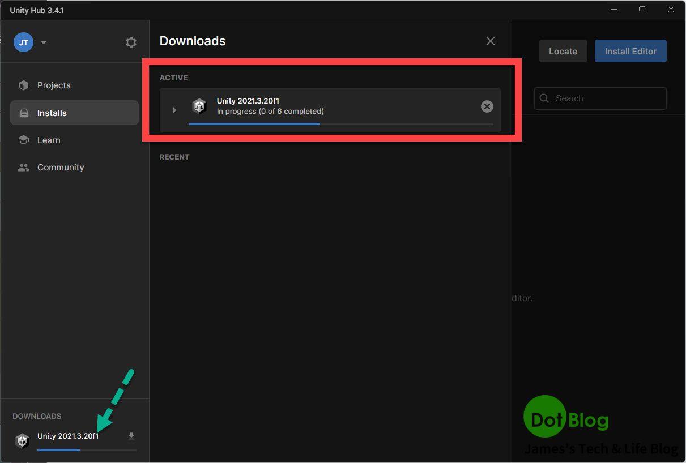686x463 pixels.
Task: Open the Community section
Action: [x=74, y=167]
